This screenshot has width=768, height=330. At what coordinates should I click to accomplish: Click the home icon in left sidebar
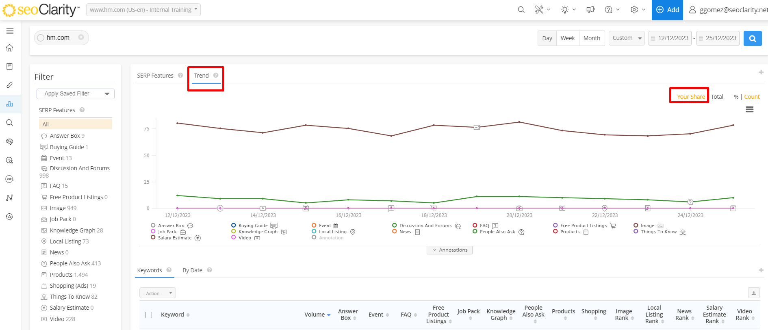(10, 48)
